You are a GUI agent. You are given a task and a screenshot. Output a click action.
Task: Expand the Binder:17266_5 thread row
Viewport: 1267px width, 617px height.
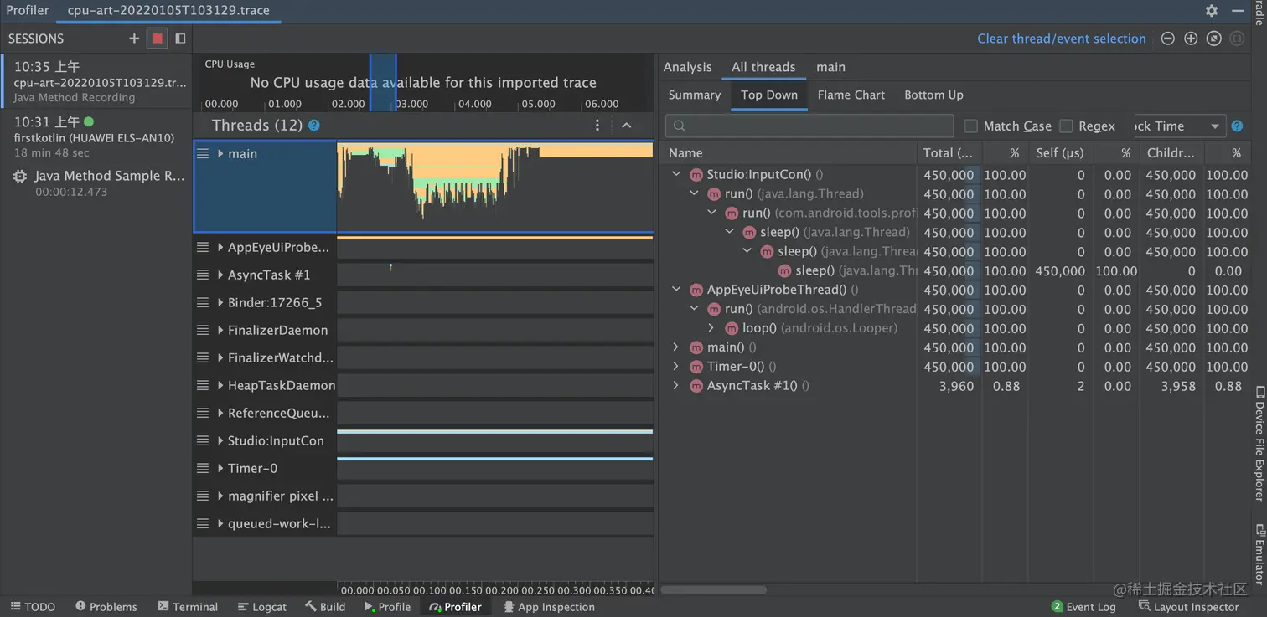[220, 302]
